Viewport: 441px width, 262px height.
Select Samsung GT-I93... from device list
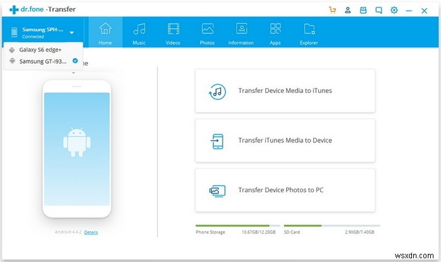(x=43, y=61)
